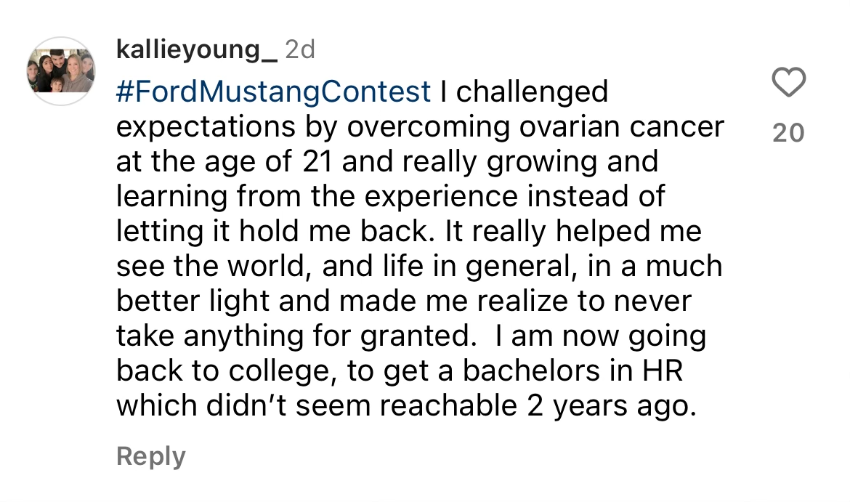The height and width of the screenshot is (502, 850).
Task: Click the word 'expectations' in the comment
Action: point(206,127)
